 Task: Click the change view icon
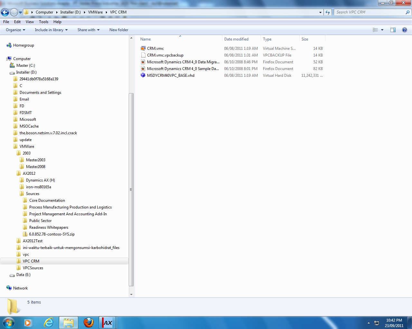click(x=375, y=30)
